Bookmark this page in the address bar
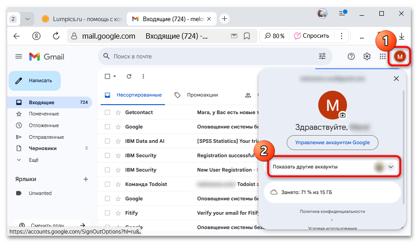 (247, 36)
